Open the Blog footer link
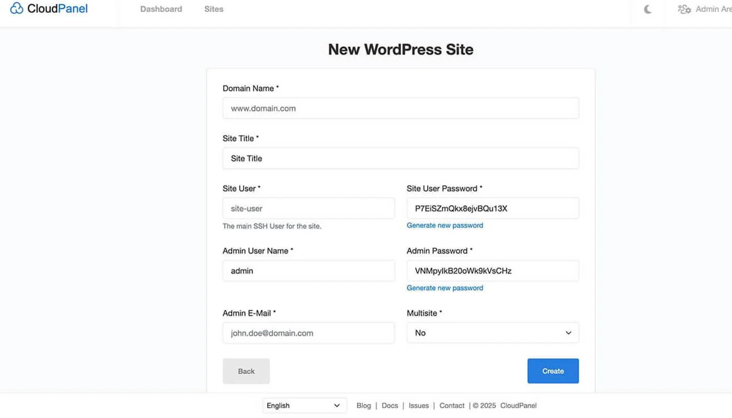Viewport: 732px width, 418px height. tap(363, 405)
